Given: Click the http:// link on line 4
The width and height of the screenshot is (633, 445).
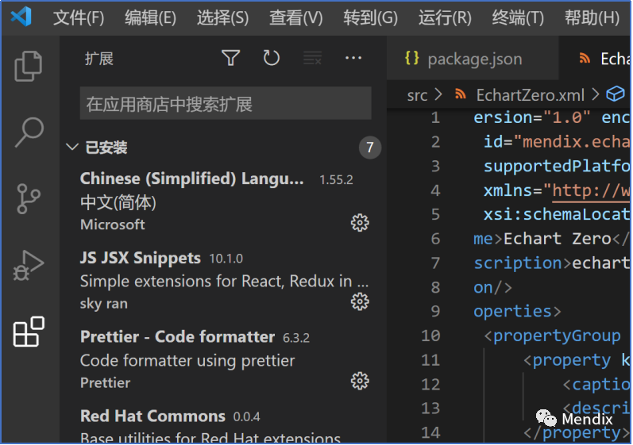Looking at the screenshot, I should (591, 190).
